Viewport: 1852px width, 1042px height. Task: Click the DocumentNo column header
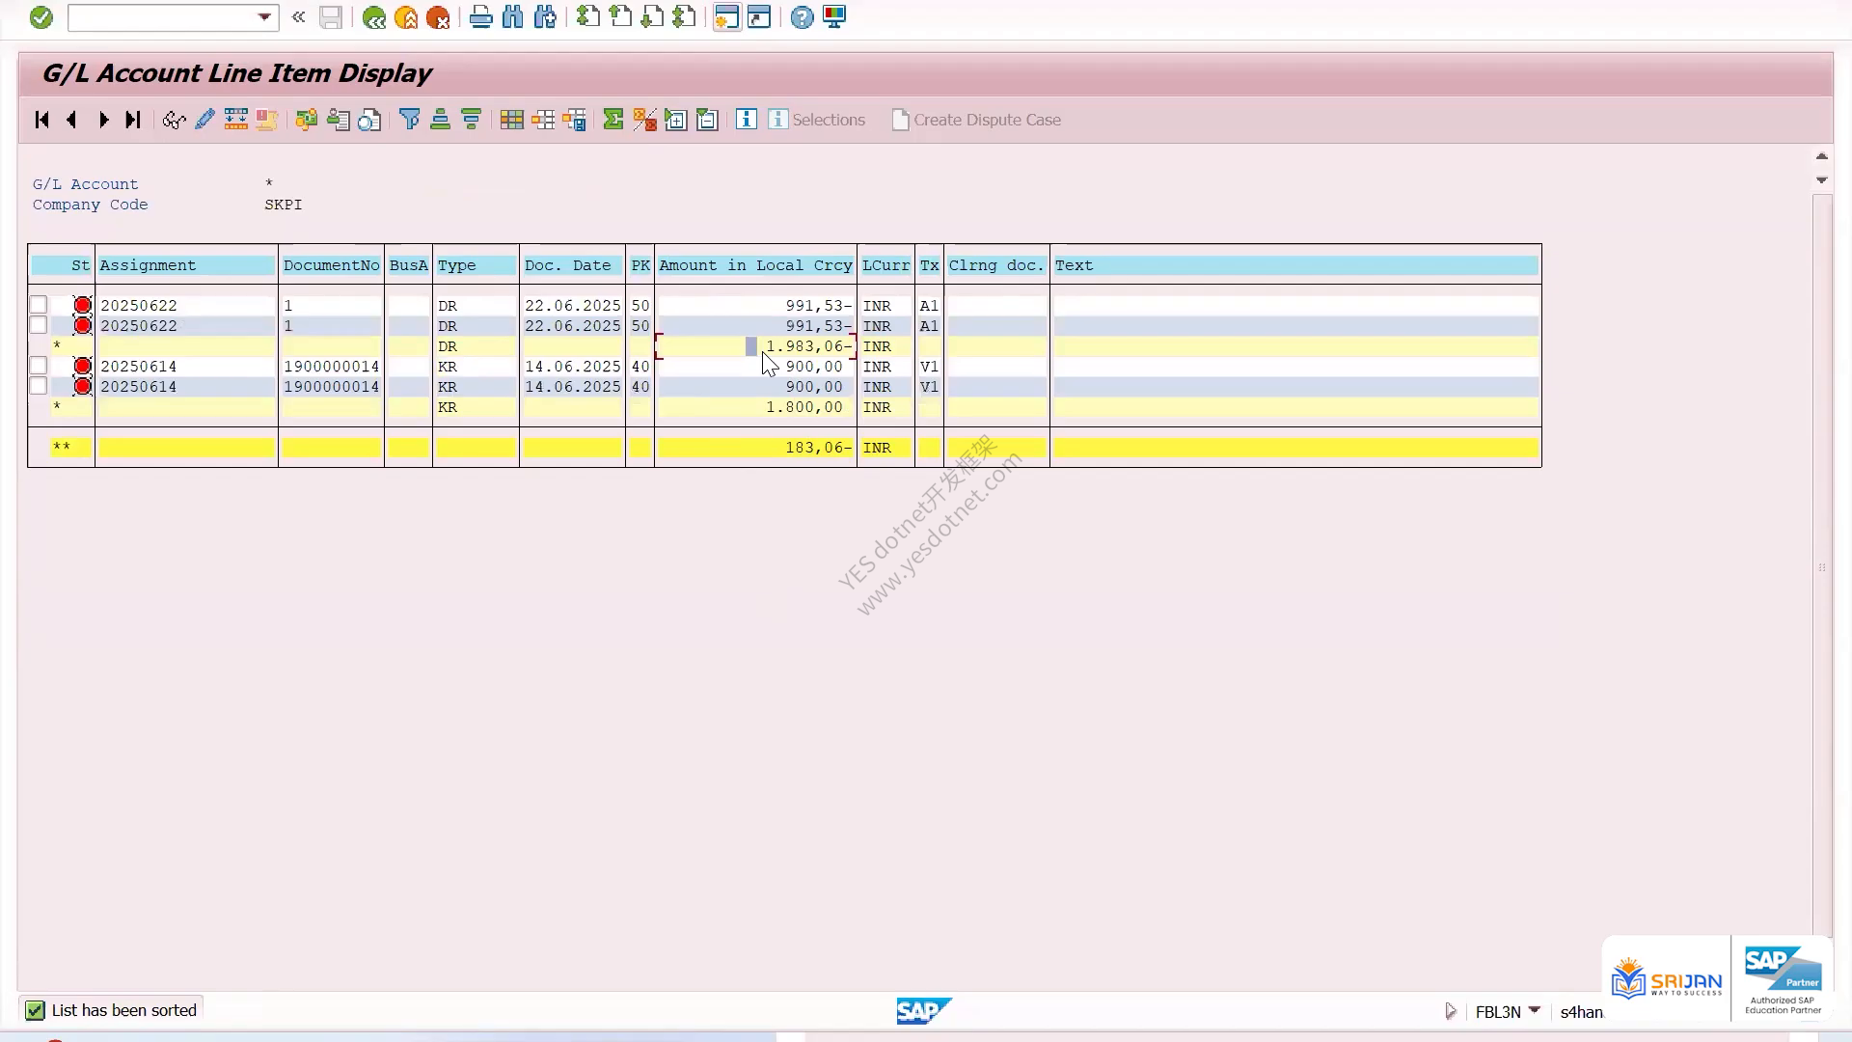pos(331,265)
